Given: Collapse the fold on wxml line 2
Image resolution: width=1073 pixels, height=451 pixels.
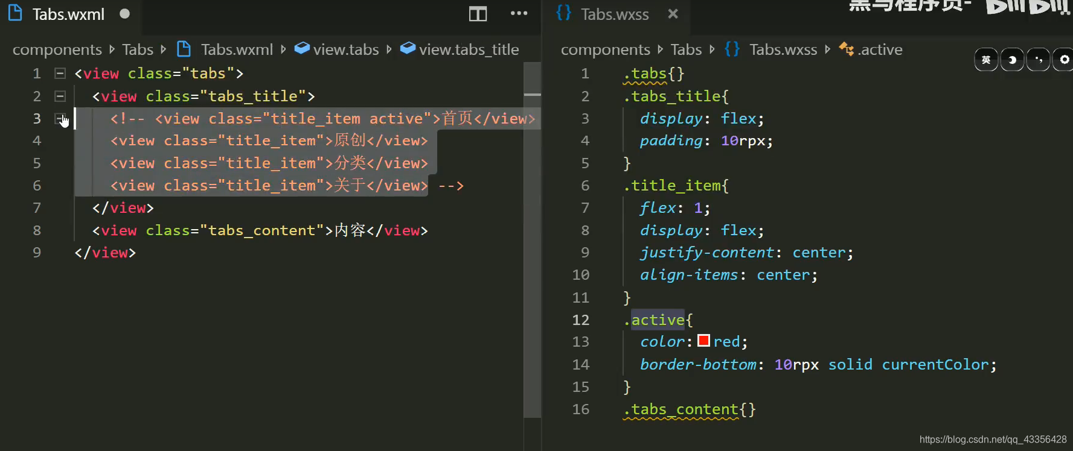Looking at the screenshot, I should [x=60, y=96].
